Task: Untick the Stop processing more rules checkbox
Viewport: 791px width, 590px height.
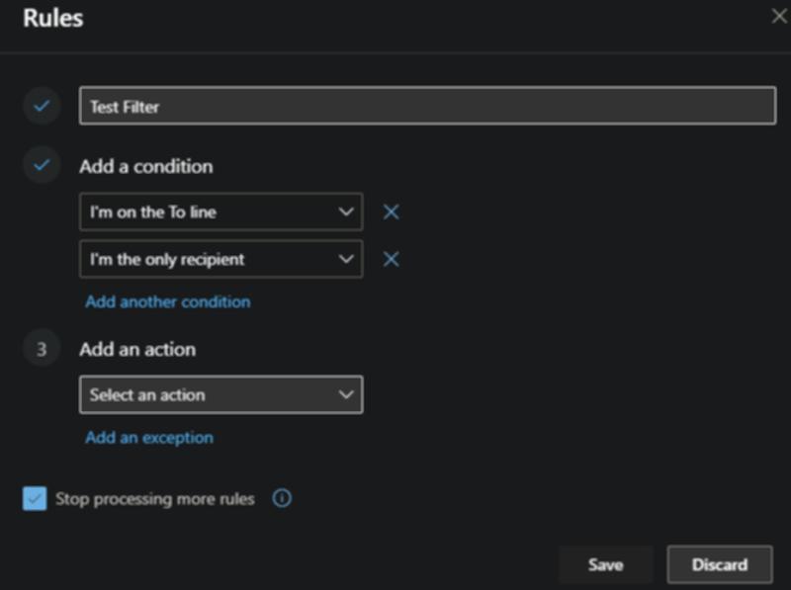Action: click(35, 499)
